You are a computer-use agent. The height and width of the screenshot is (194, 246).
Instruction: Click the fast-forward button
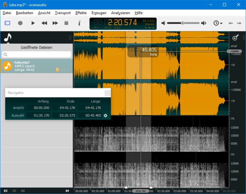click(55, 23)
